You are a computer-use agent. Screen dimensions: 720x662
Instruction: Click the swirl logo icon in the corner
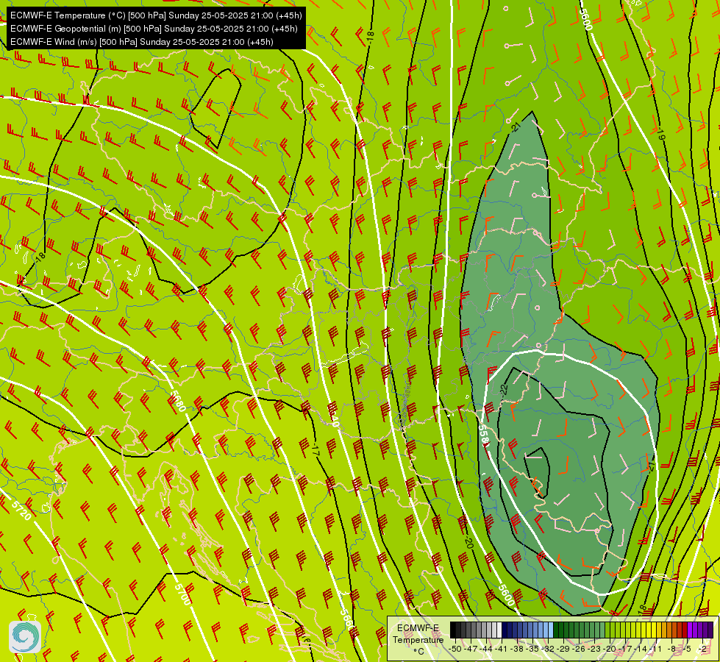coord(25,636)
